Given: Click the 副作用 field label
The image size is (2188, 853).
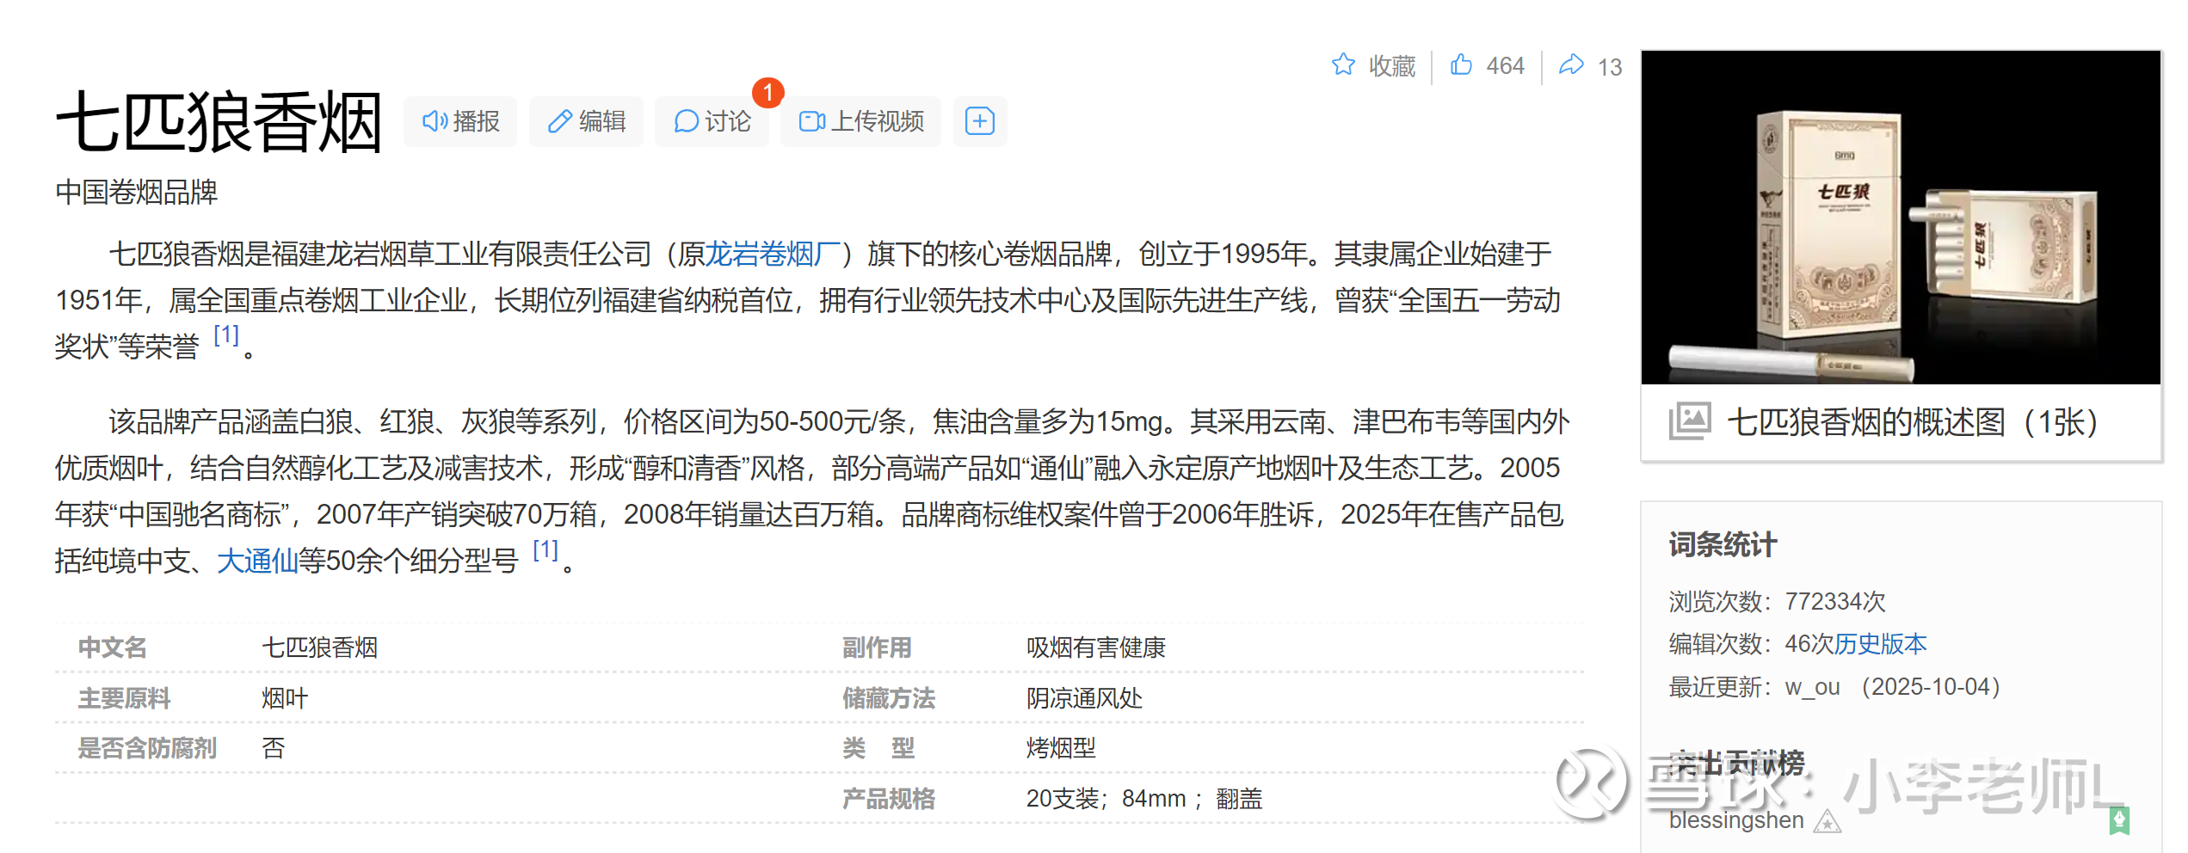Looking at the screenshot, I should 877,647.
